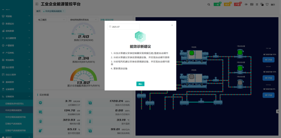The width and height of the screenshot is (281, 138).
Task: Toggle the green No.1 chilled water pump indicator
Action: 240,53
